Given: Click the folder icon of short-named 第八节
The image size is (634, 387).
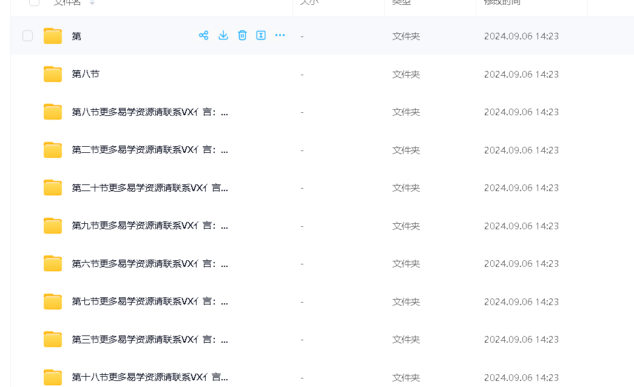Looking at the screenshot, I should 53,74.
